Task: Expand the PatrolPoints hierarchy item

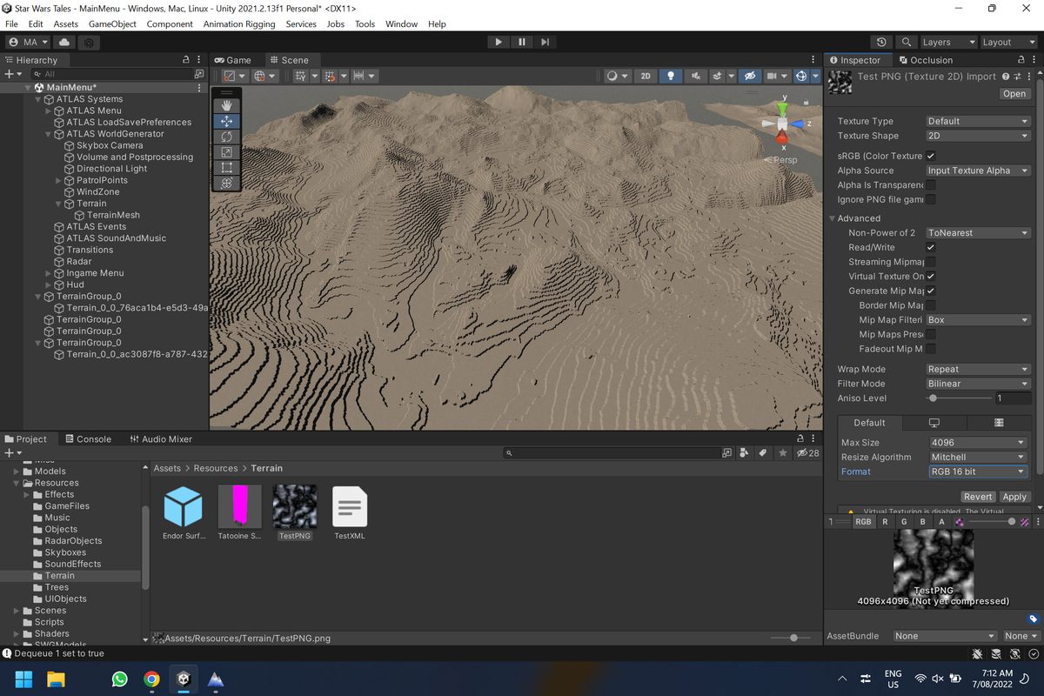Action: [58, 180]
